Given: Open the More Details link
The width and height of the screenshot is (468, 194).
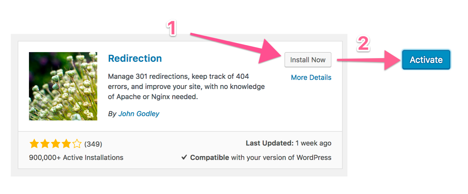Looking at the screenshot, I should (x=311, y=78).
